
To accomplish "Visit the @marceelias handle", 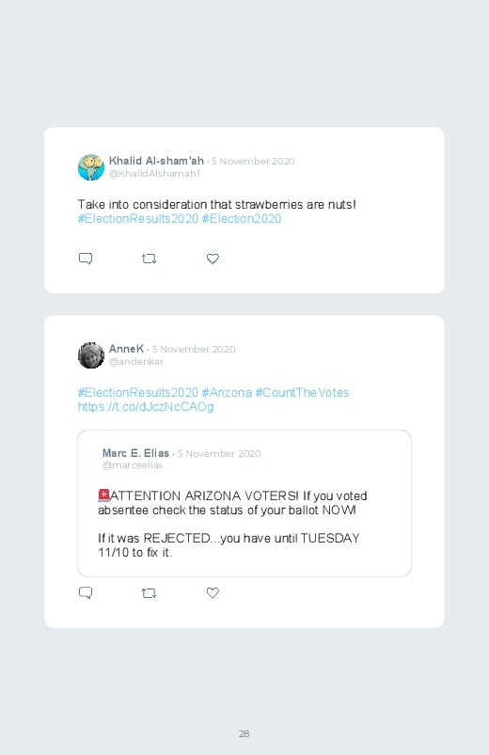I will click(x=133, y=465).
